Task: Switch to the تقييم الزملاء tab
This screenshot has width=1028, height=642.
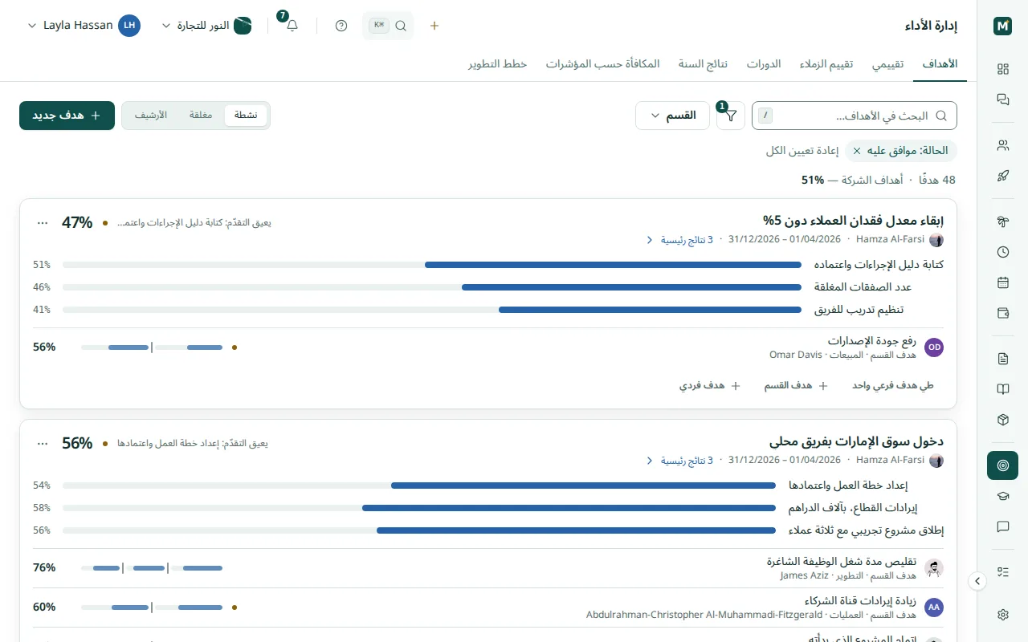Action: (826, 64)
